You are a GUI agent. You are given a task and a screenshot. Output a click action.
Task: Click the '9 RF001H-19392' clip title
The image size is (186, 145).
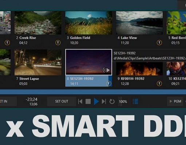pyautogui.click(x=131, y=79)
